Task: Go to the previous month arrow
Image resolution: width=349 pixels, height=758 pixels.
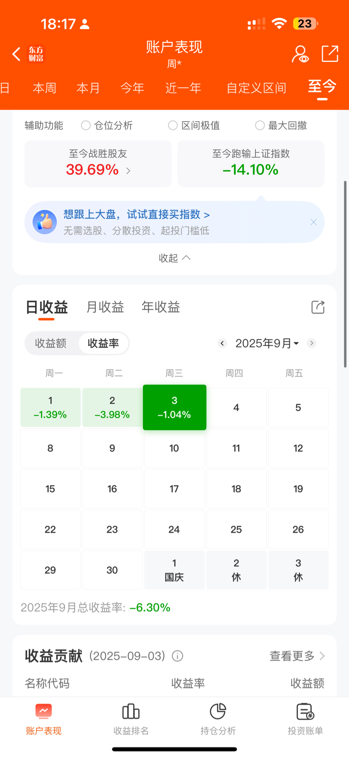Action: pos(222,343)
